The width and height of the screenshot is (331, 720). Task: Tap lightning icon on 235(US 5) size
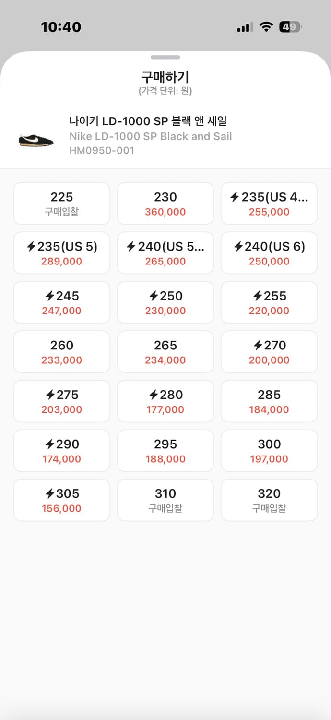pos(31,247)
